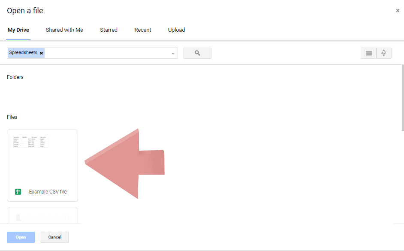
Task: Close the Open a file dialog
Action: (398, 10)
